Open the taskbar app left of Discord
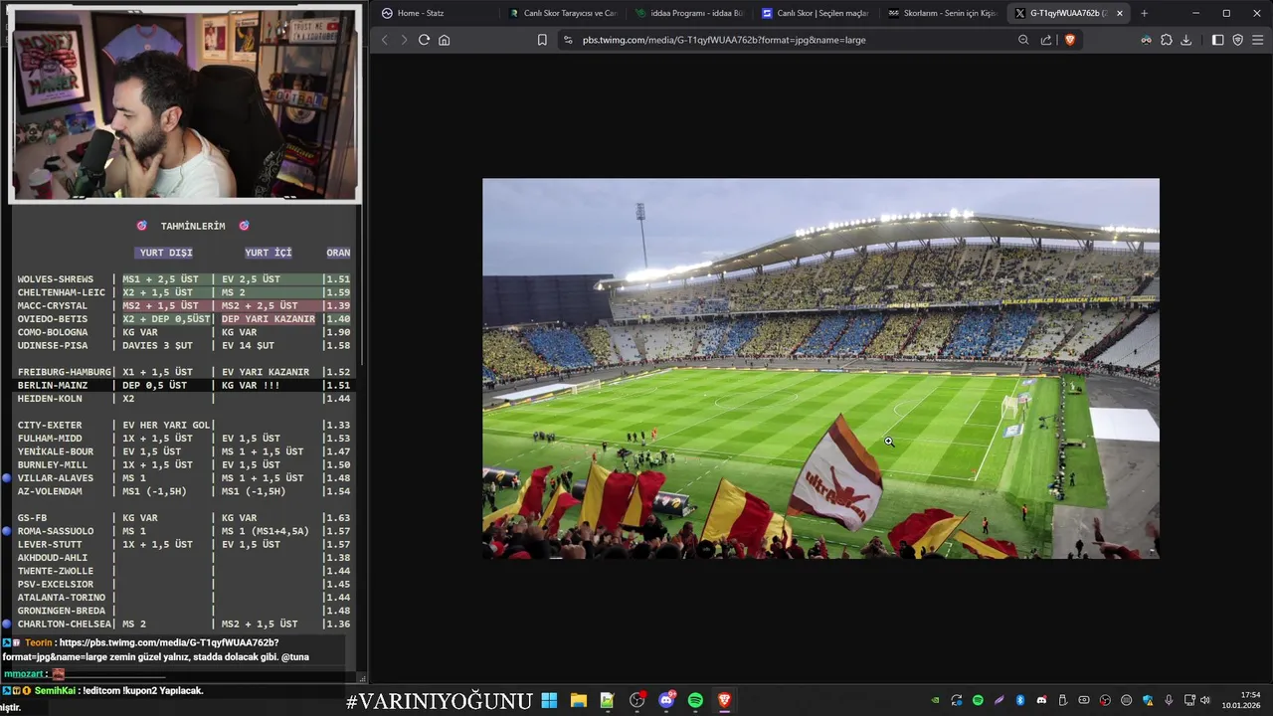The height and width of the screenshot is (716, 1273). pyautogui.click(x=636, y=700)
